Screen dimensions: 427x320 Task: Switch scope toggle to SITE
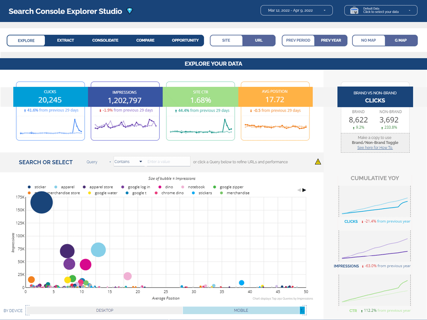click(x=226, y=40)
